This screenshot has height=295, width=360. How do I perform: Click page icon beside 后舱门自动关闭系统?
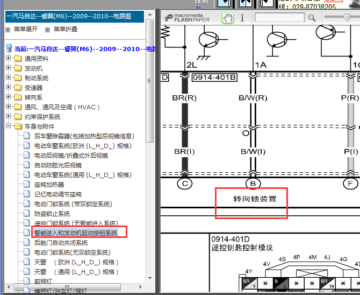click(27, 242)
